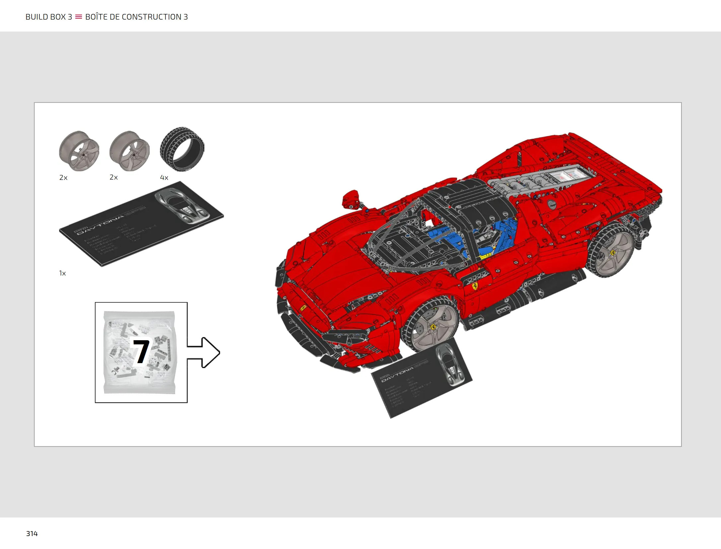Click the page number 314
This screenshot has width=721, height=549.
pos(32,534)
